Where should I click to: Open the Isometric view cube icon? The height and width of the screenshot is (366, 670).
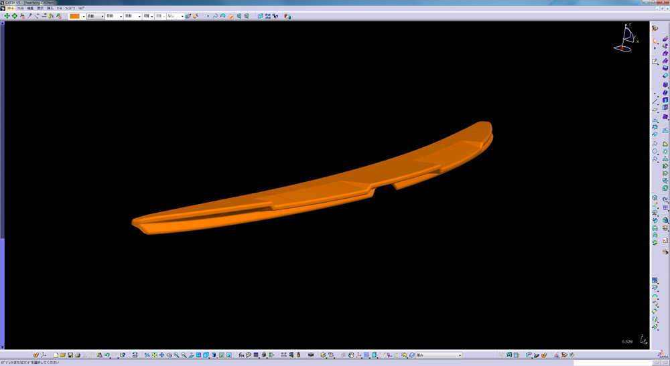coord(206,355)
